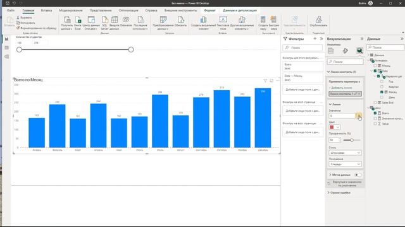Image resolution: width=405 pixels, height=227 pixels.
Task: Switch to the Model view sidebar icon
Action: click(x=6, y=56)
